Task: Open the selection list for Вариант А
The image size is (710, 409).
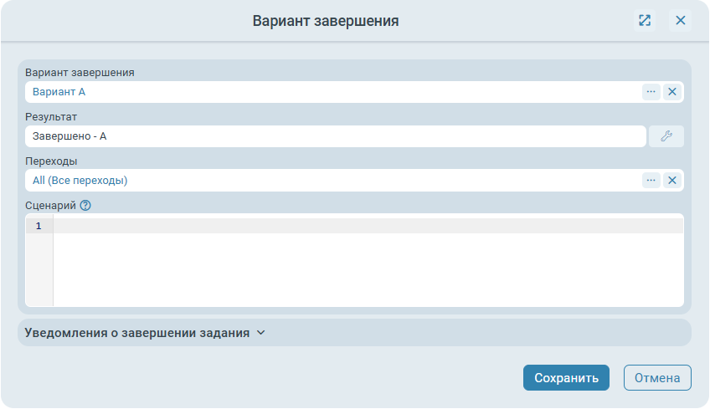Action: pyautogui.click(x=651, y=92)
